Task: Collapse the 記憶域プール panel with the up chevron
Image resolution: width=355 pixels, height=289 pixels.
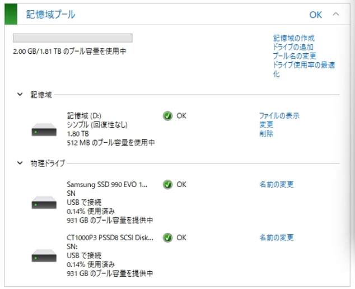Action: click(x=336, y=14)
